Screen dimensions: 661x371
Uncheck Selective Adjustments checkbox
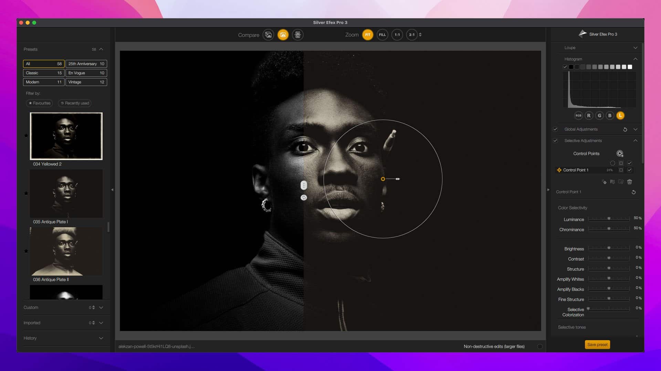click(555, 140)
